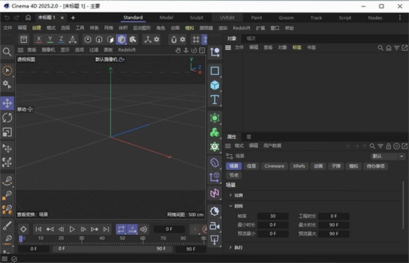
Task: Switch to Model mode icon
Action: click(121, 40)
